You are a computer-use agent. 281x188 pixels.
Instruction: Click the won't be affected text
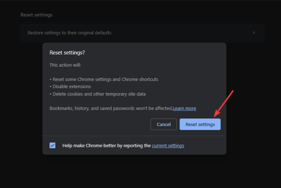coord(157,108)
